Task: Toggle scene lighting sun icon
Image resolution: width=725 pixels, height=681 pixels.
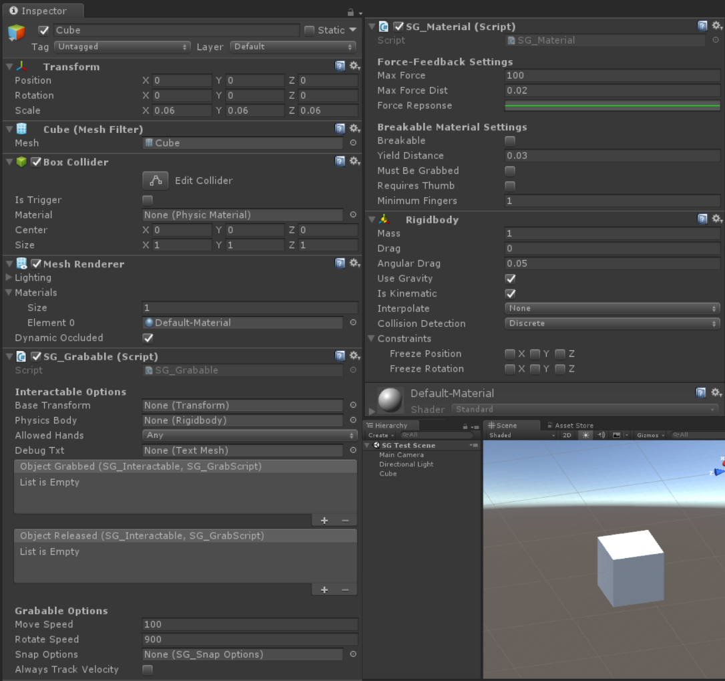Action: [586, 435]
